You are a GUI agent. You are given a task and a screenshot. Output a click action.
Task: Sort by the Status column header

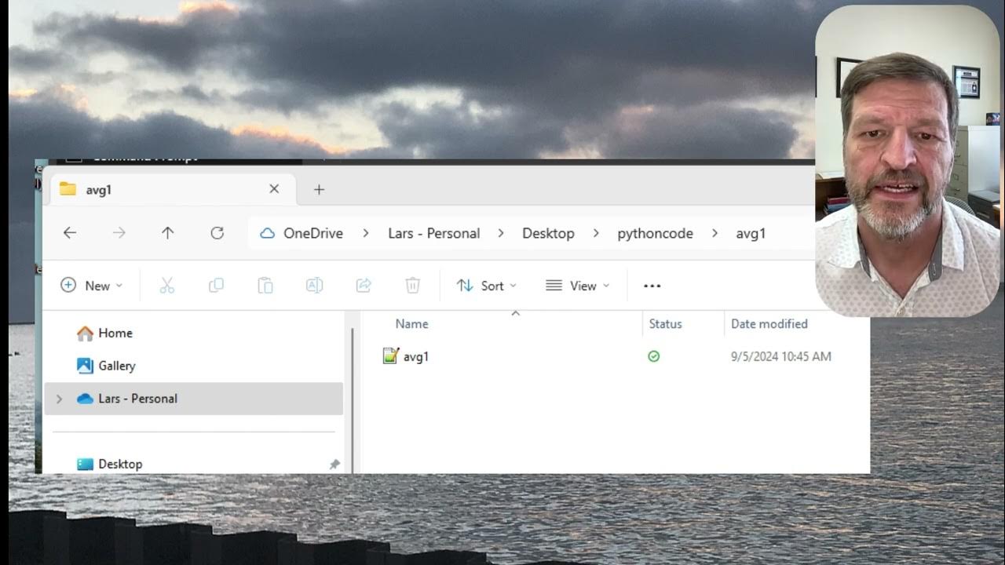pos(665,323)
